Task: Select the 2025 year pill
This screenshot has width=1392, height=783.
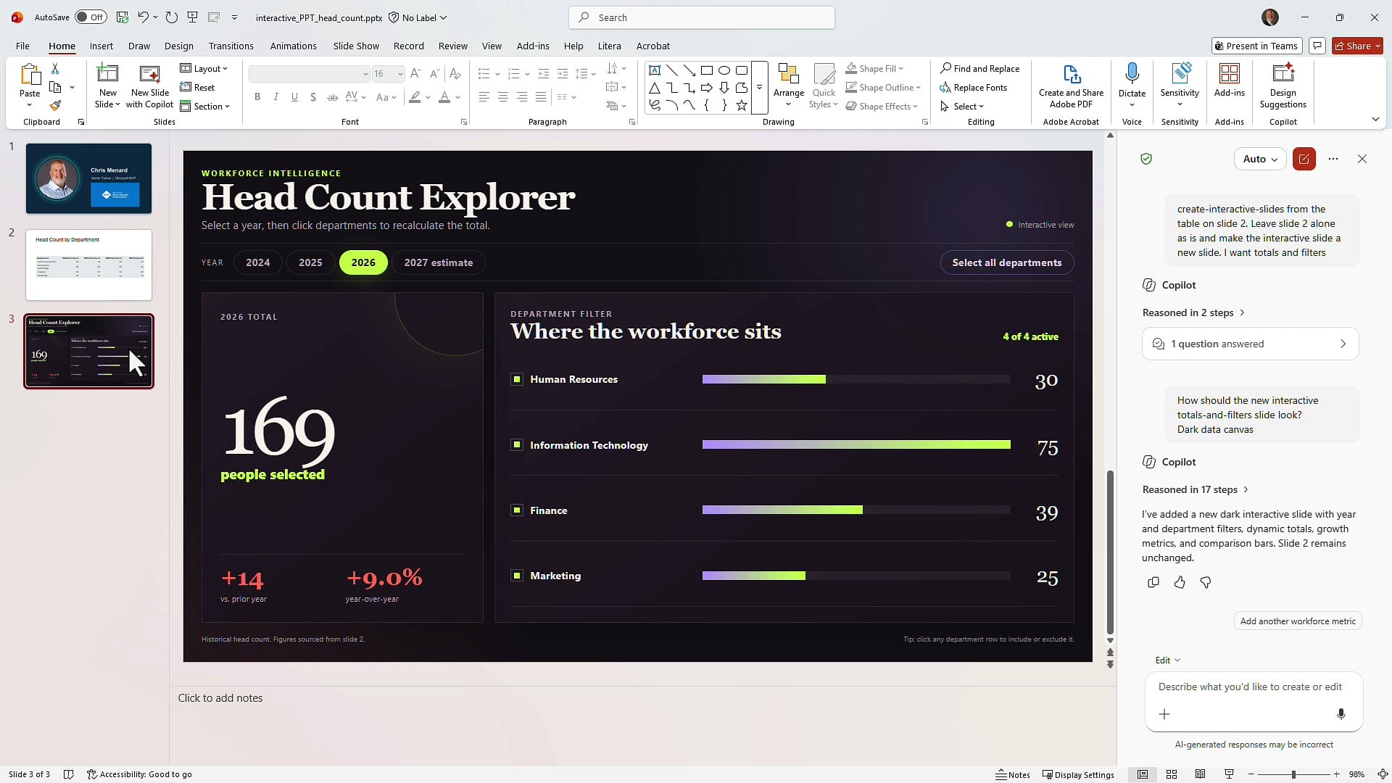Action: (x=310, y=262)
